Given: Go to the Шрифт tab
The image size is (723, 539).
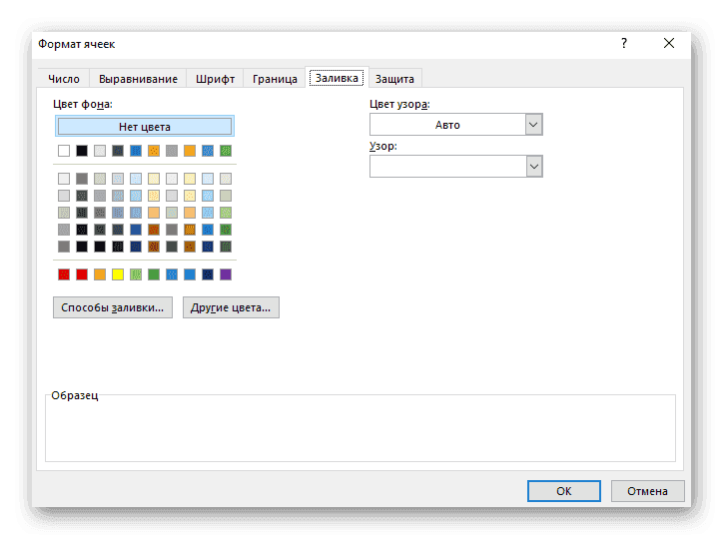Looking at the screenshot, I should point(215,79).
